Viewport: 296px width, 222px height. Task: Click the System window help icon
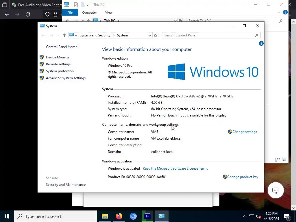(261, 43)
